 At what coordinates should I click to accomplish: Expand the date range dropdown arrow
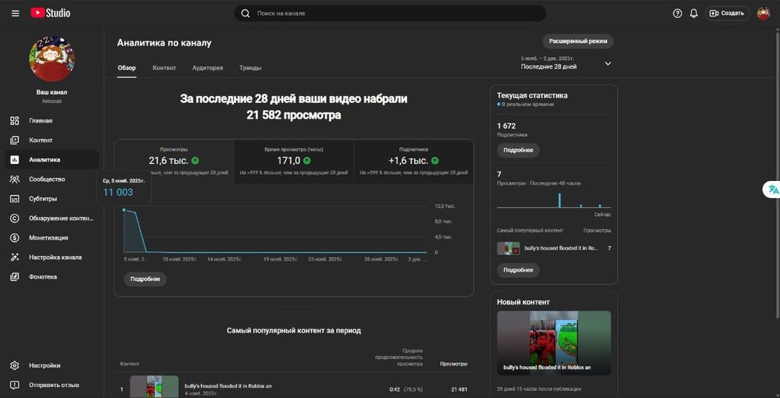pos(608,64)
